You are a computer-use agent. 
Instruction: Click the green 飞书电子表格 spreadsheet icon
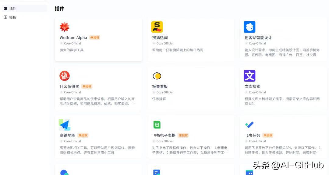pyautogui.click(x=157, y=125)
